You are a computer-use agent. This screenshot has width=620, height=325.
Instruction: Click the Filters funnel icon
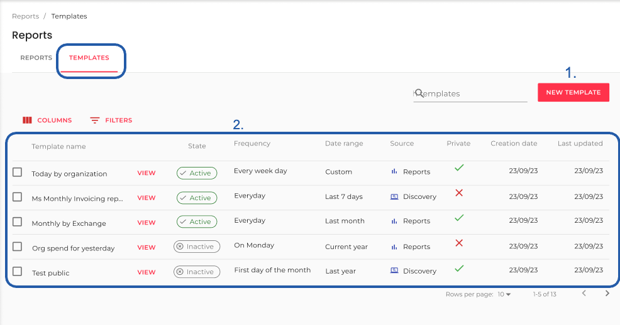pos(95,120)
